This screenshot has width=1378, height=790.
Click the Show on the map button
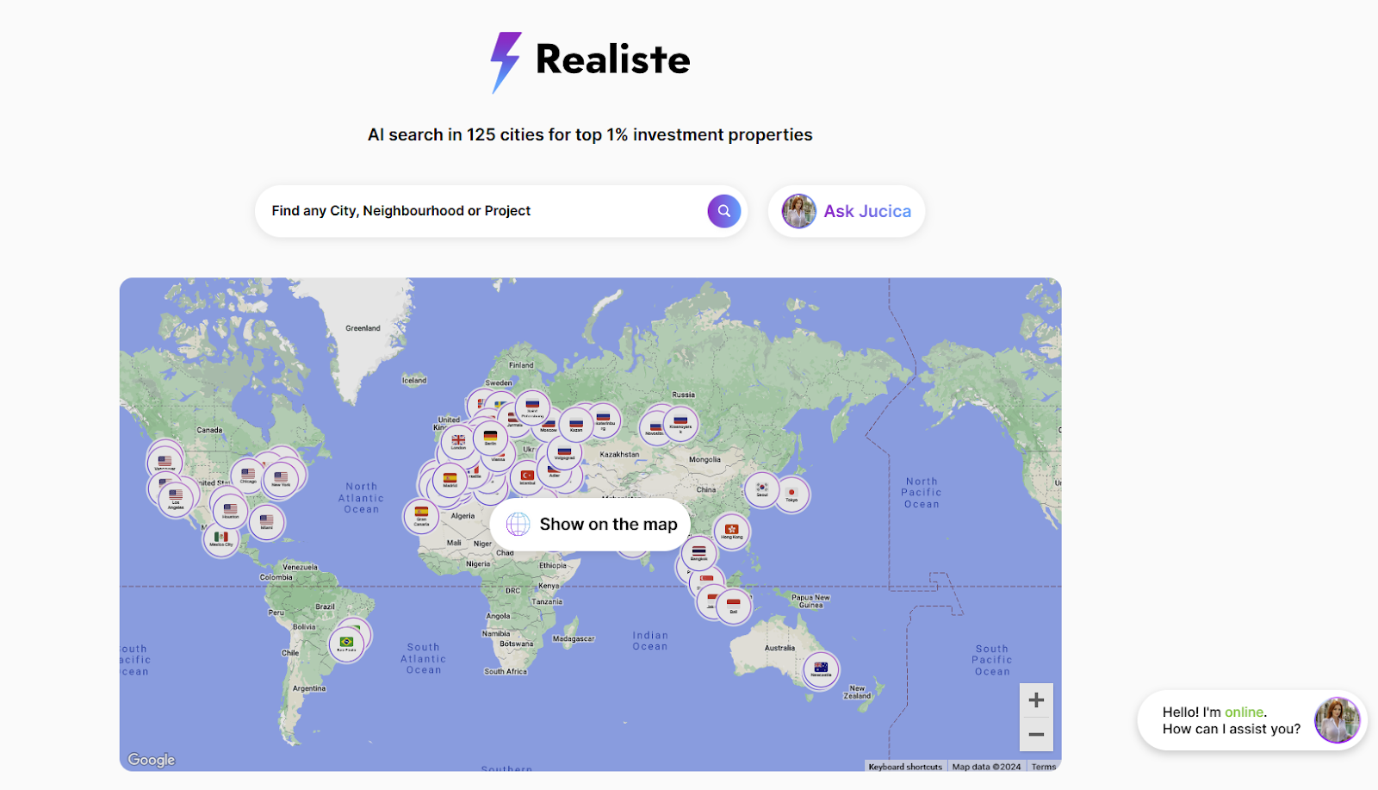click(590, 524)
